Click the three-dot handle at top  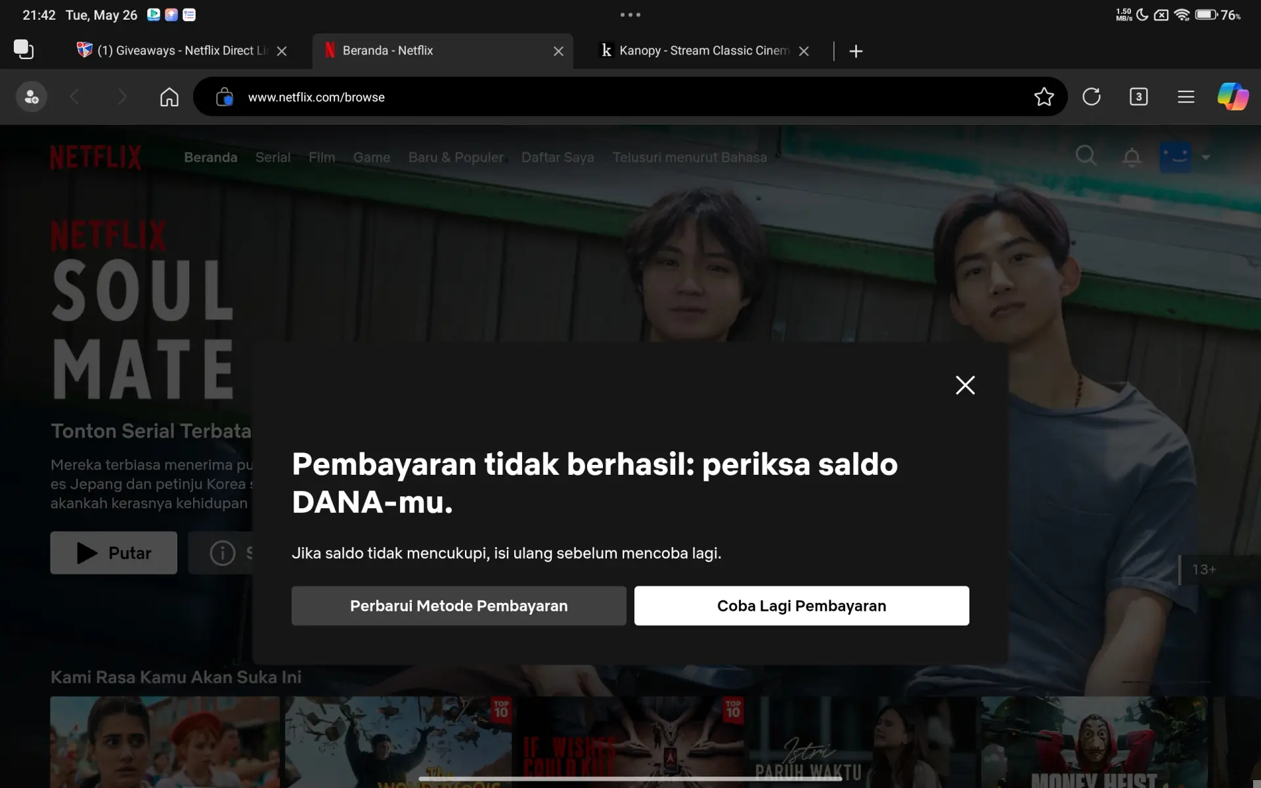pos(630,14)
